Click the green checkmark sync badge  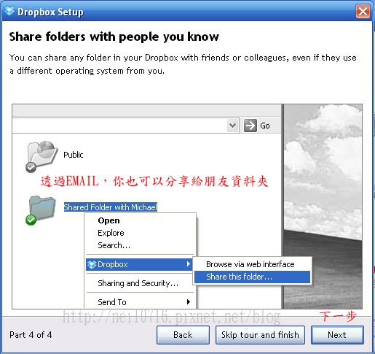31,220
